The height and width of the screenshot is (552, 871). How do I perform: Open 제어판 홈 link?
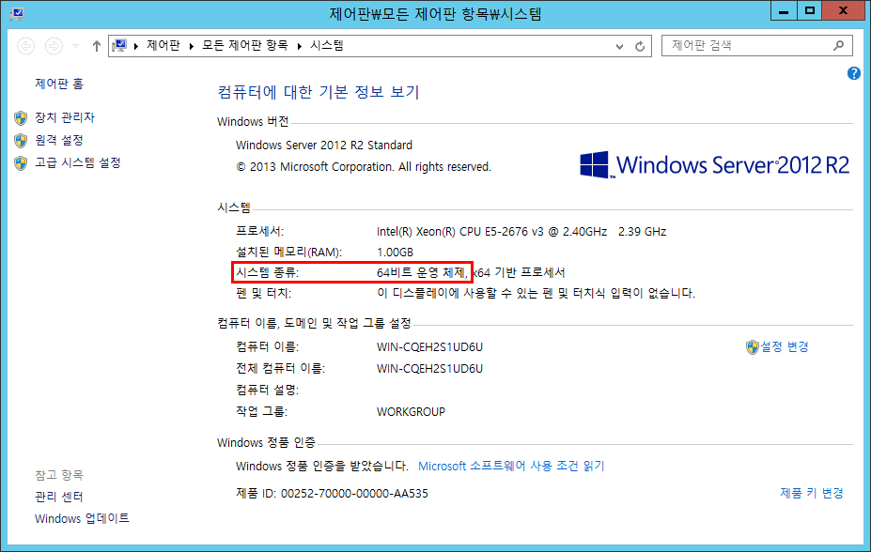coord(59,84)
